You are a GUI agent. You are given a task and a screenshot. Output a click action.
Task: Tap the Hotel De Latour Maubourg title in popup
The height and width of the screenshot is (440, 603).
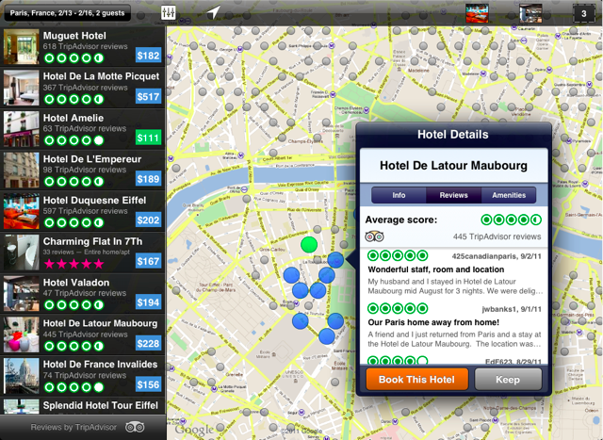453,166
